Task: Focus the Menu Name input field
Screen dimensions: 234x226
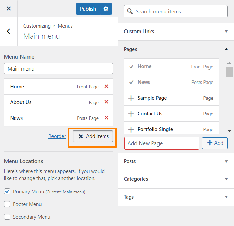Action: pos(58,68)
